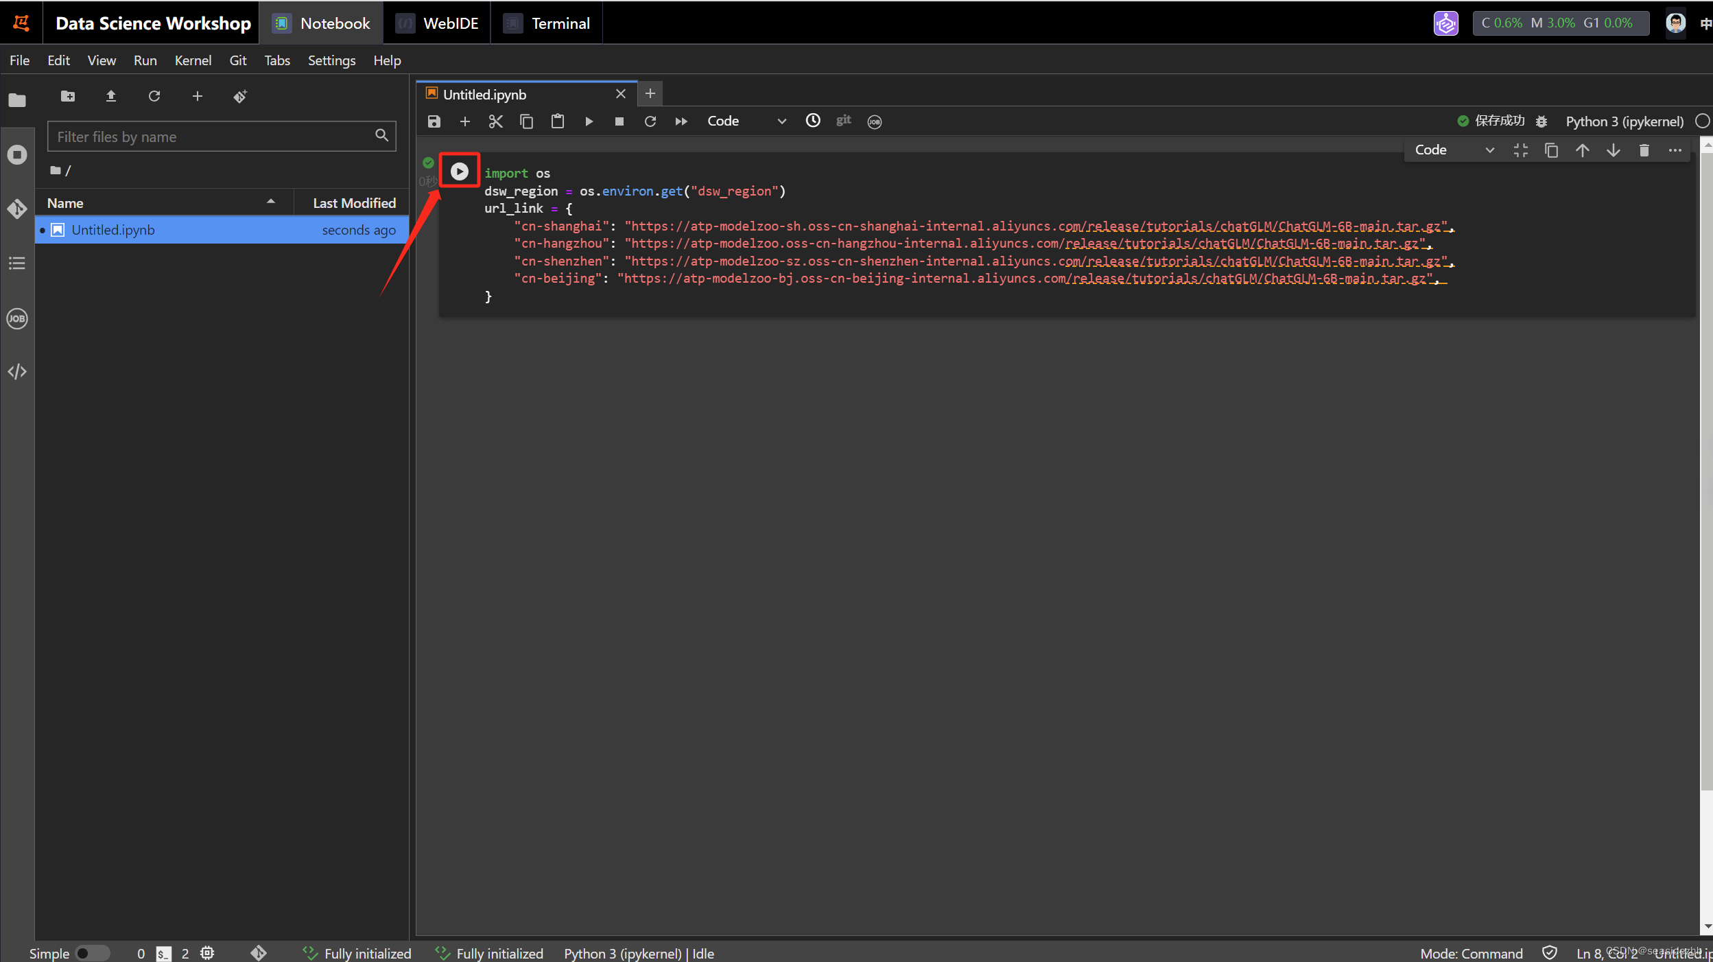Restart the kernel from the toolbar
Screen dimensions: 1713x962
[x=650, y=121]
